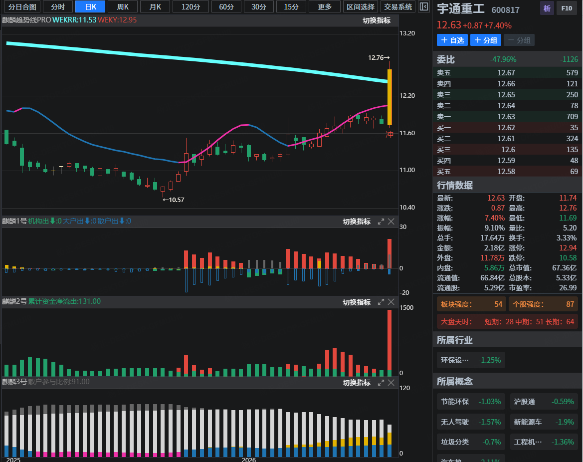Screen dimensions: 583x462
Task: Collapse the right-side quote panel
Action: tap(423, 6)
